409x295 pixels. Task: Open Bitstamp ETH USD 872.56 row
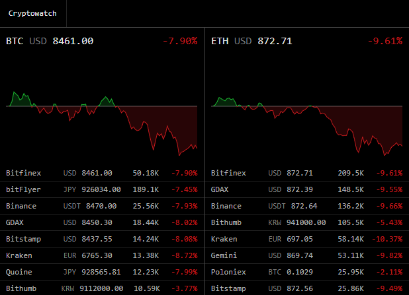307,288
